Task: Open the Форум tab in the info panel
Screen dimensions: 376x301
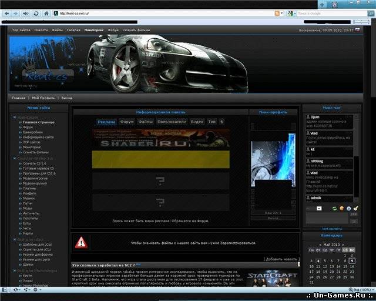Action: coord(127,122)
